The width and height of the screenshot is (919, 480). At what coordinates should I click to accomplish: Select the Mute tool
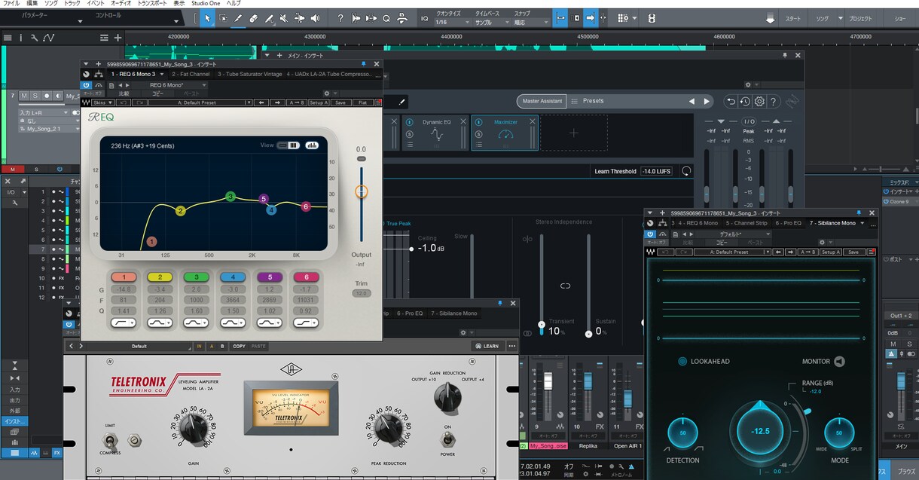282,18
